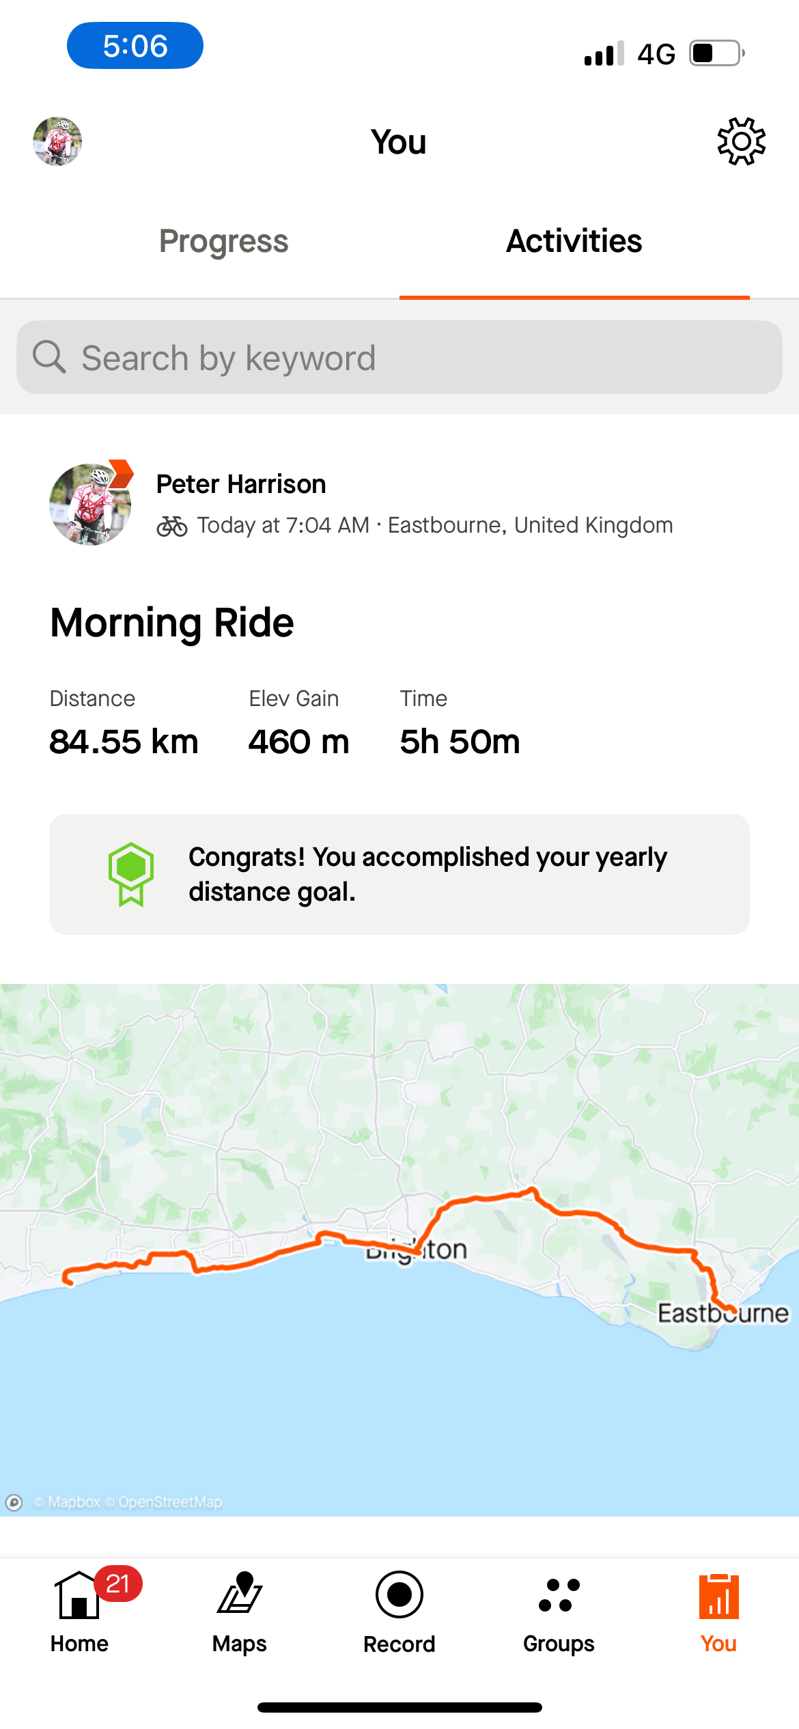799x1729 pixels.
Task: Tap the Peter Harrison athlete name
Action: (x=241, y=484)
